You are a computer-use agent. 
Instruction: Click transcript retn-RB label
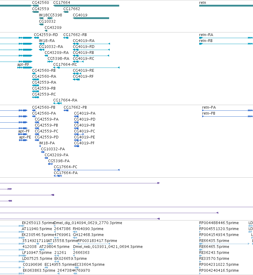coord(206,41)
